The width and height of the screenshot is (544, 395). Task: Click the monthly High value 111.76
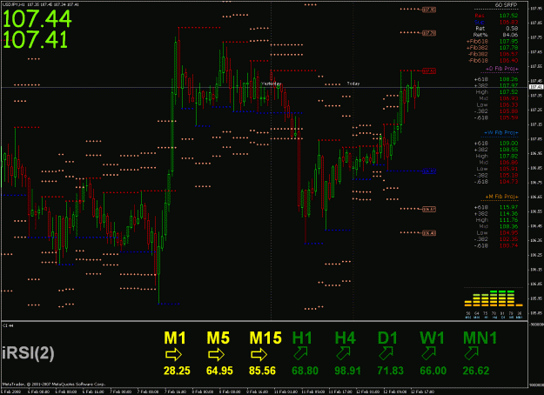click(508, 220)
